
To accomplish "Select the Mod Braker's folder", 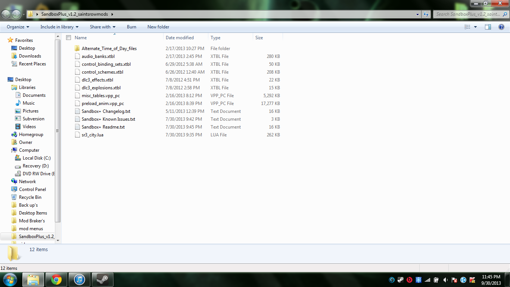I will (32, 221).
